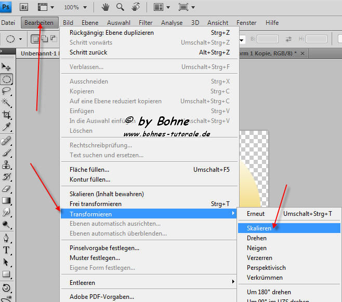Screen dimensions: 342x302
Task: Activate the Crop tool
Action: [x=7, y=115]
